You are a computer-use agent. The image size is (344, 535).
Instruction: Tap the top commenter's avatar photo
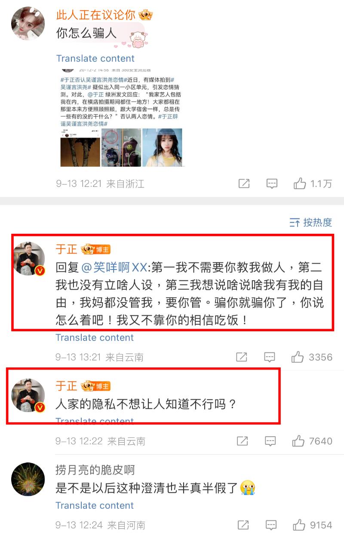[28, 23]
